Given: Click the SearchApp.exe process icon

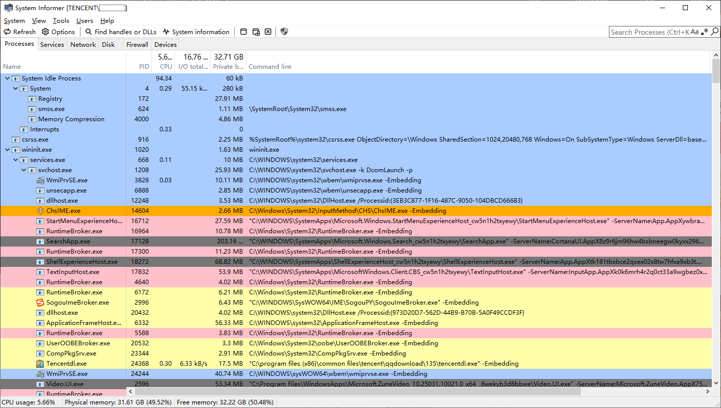Looking at the screenshot, I should click(40, 241).
